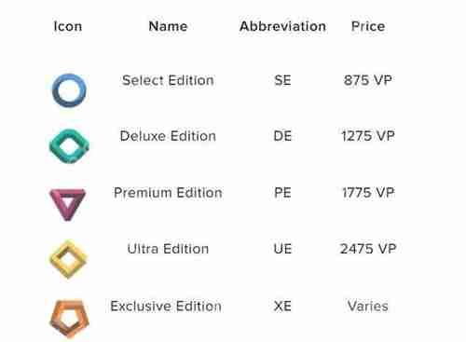Click the Select Edition name text
This screenshot has height=342, width=466.
[x=168, y=80]
